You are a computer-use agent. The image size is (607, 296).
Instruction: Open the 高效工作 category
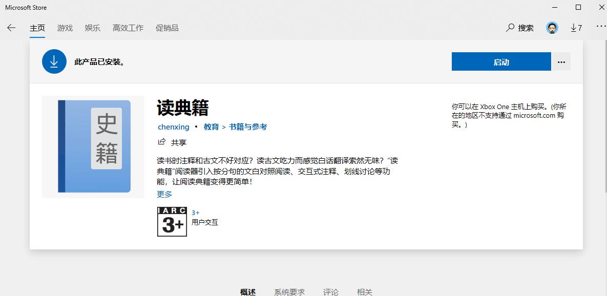tap(128, 28)
